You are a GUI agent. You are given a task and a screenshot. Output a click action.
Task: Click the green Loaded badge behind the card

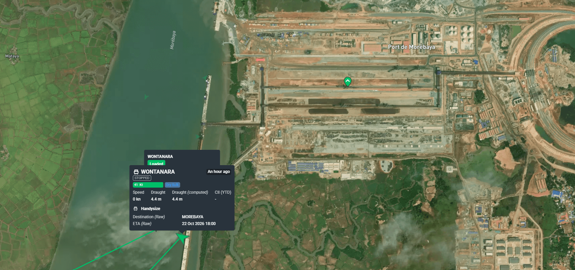click(157, 163)
